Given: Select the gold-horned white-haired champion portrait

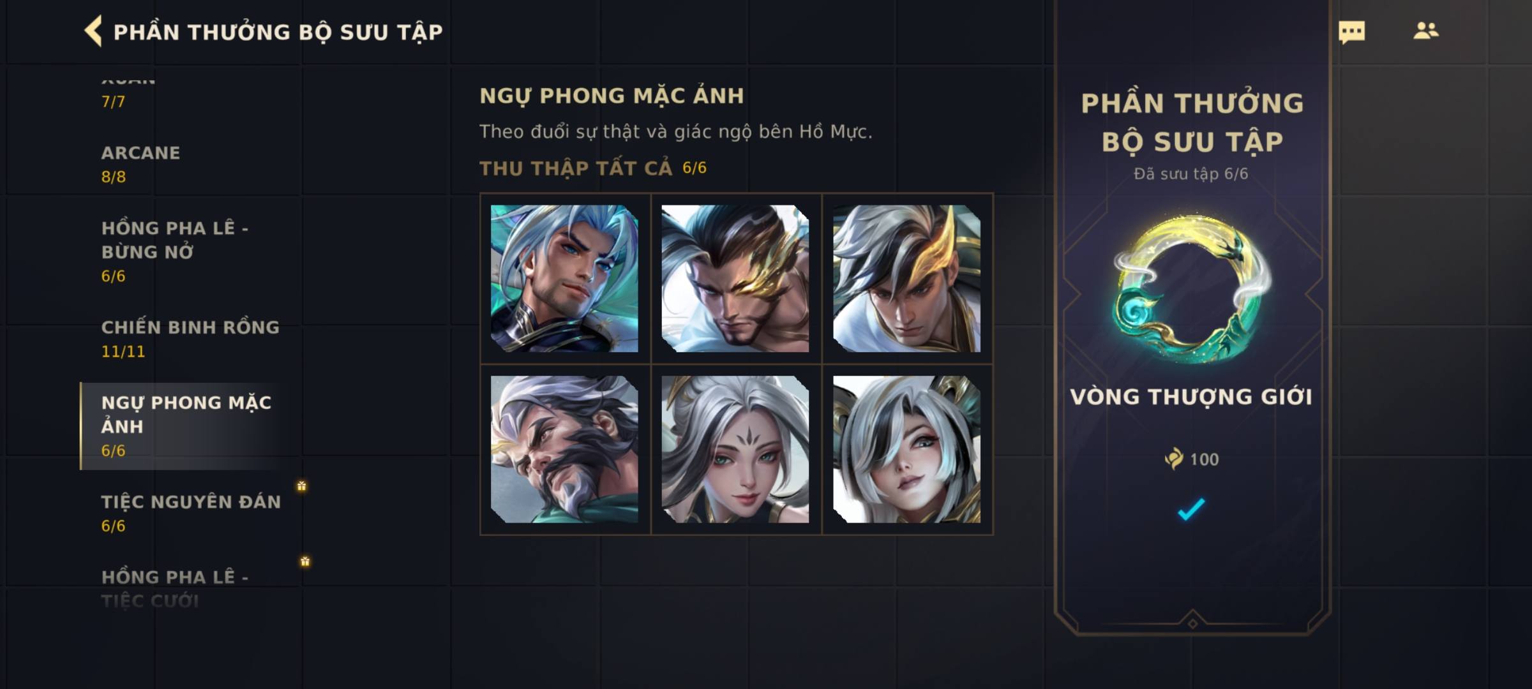Looking at the screenshot, I should (906, 278).
